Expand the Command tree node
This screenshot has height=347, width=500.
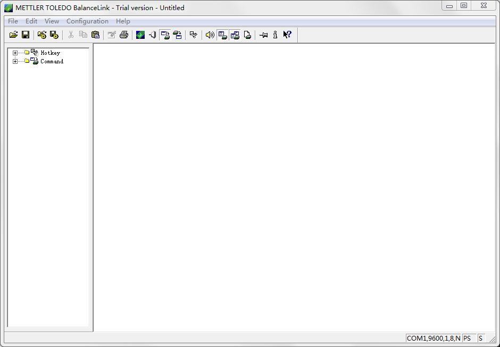15,61
